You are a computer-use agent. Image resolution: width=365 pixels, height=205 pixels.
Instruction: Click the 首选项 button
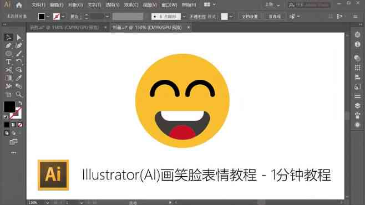coord(275,16)
